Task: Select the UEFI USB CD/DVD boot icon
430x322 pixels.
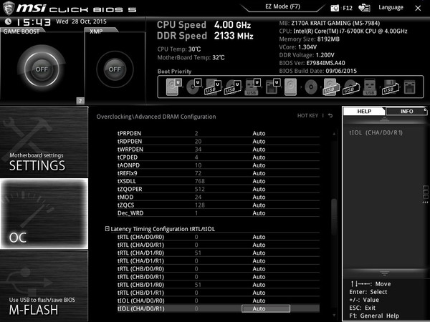Action: 232,87
